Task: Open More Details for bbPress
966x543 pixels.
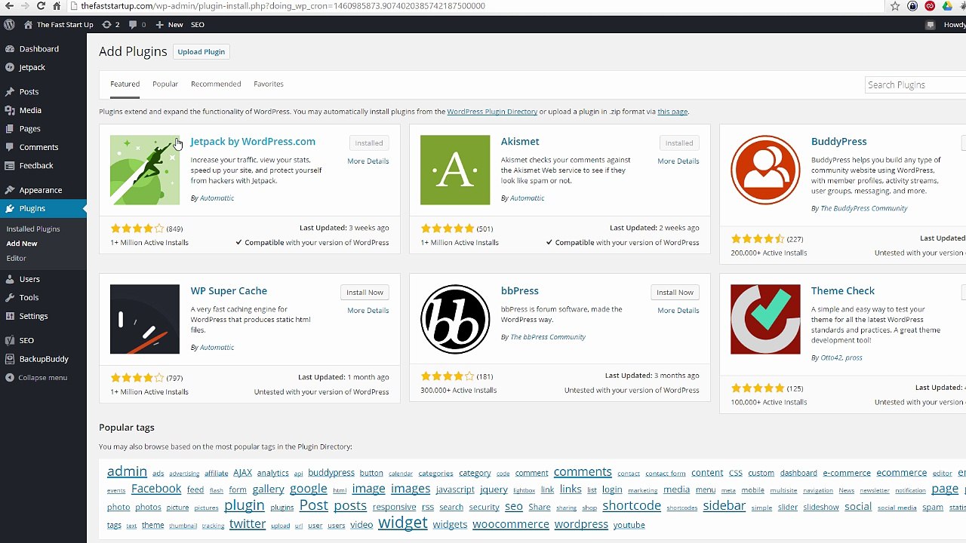Action: click(x=678, y=310)
